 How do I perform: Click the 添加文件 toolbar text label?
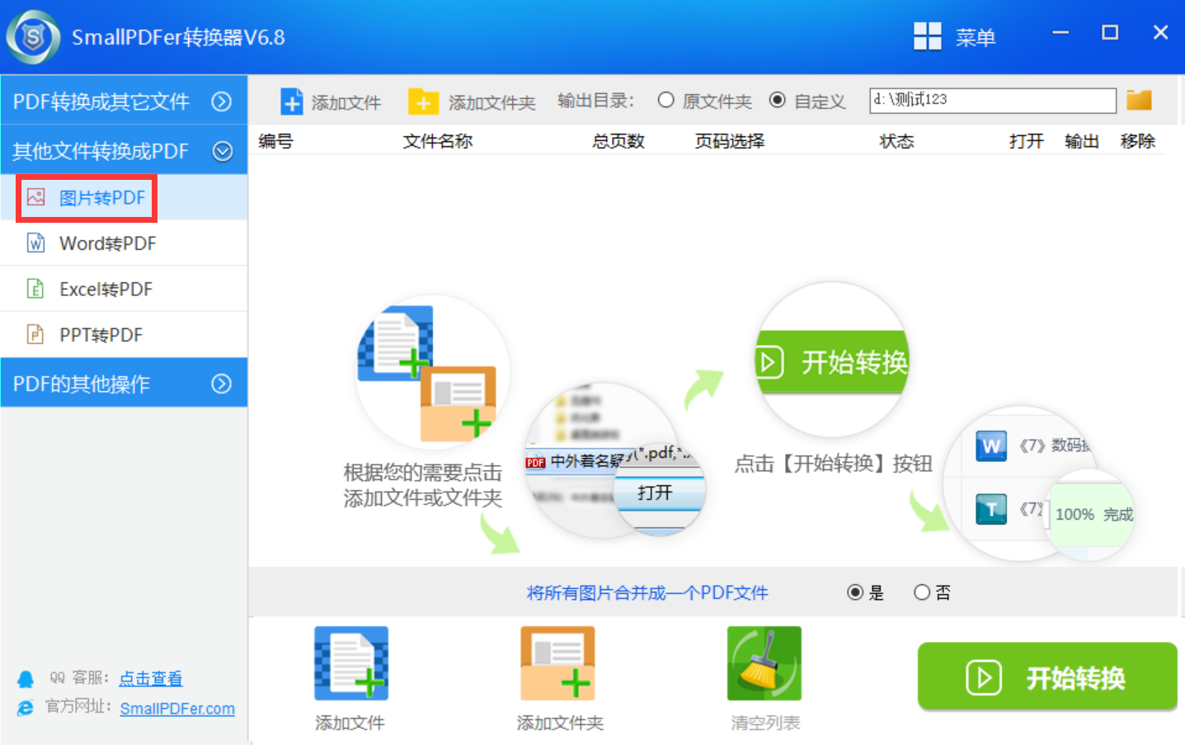coord(346,102)
